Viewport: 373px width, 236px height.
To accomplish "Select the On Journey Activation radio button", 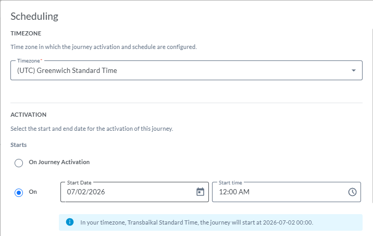I will click(x=19, y=163).
